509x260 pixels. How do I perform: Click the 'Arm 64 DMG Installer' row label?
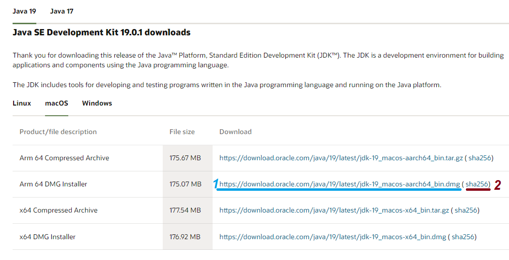point(53,184)
